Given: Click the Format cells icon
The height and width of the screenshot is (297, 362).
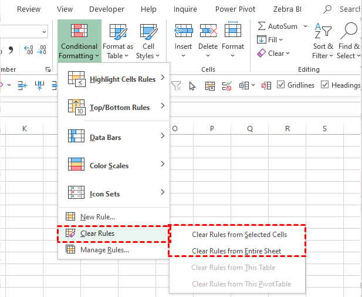Looking at the screenshot, I should click(x=233, y=29).
